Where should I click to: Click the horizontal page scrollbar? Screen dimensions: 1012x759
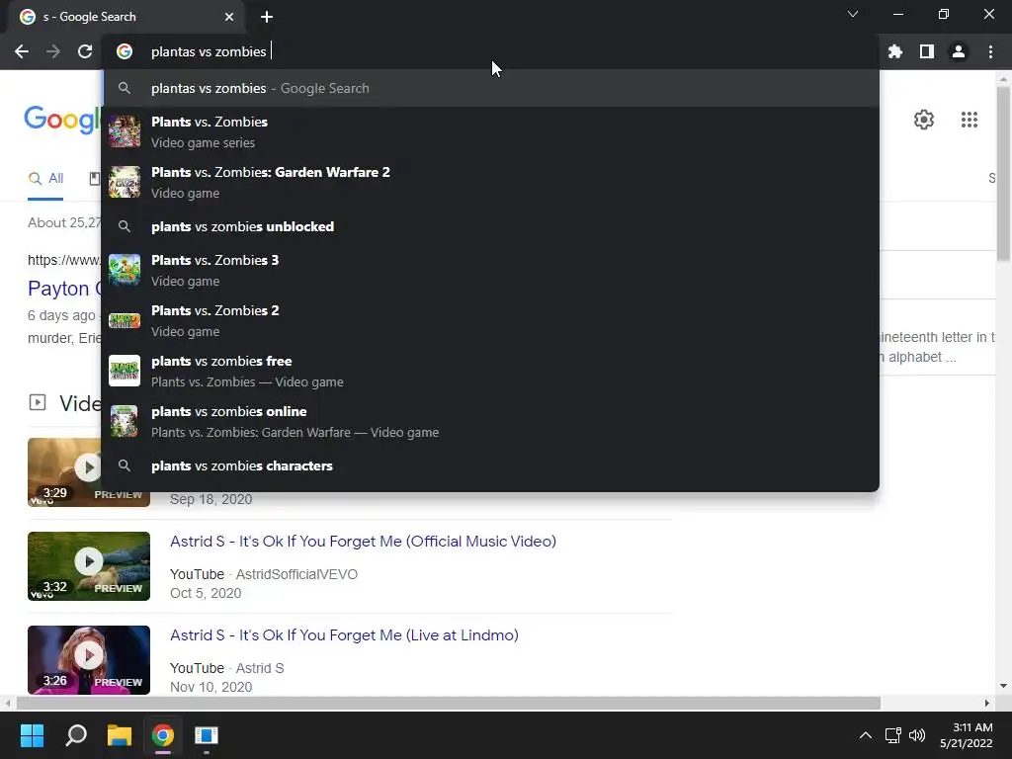point(449,703)
